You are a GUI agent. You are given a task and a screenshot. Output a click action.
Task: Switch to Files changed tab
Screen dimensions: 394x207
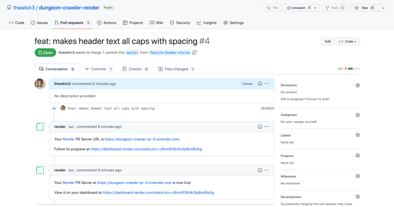coord(176,69)
